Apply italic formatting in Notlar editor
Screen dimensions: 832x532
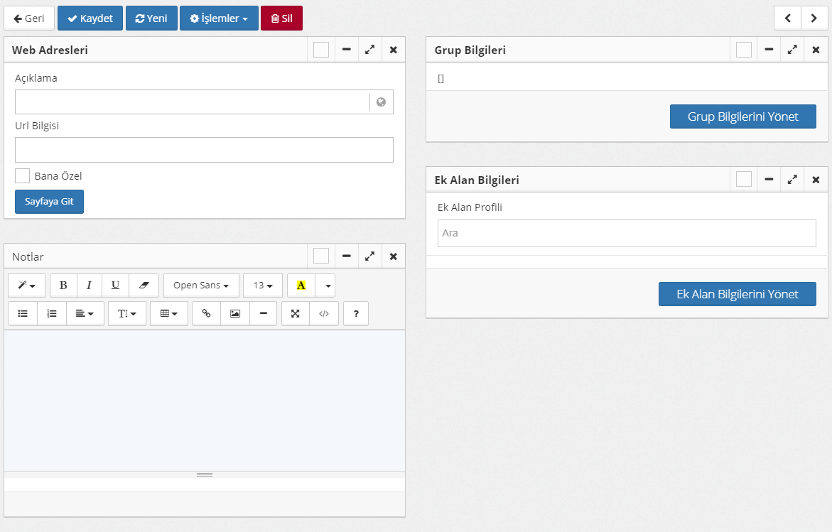click(x=89, y=286)
